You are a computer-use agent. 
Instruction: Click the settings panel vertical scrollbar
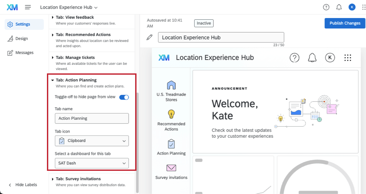pyautogui.click(x=137, y=142)
